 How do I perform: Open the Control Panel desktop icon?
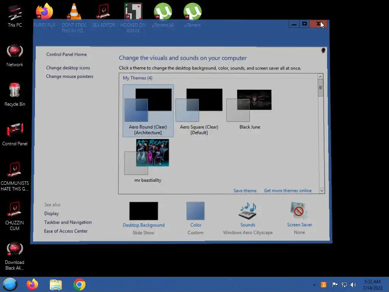point(15,135)
